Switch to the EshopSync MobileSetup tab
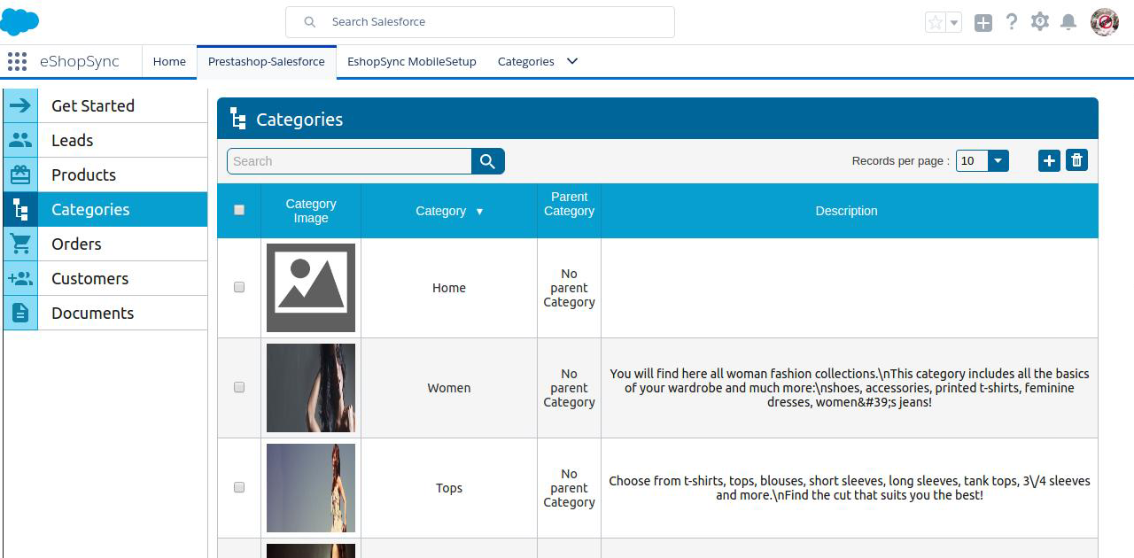The width and height of the screenshot is (1134, 558). 411,61
